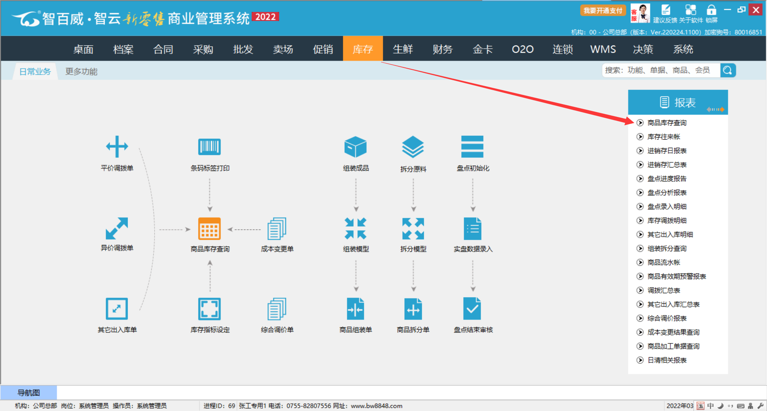Screen dimensions: 767x411
Task: Open 商品库存查询 orange calendar icon
Action: pyautogui.click(x=209, y=229)
